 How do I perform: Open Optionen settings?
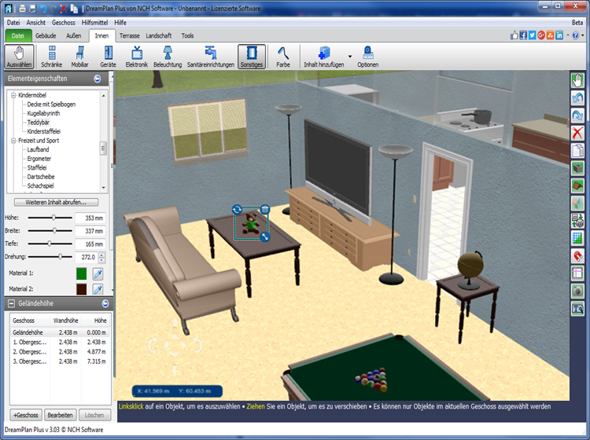(x=367, y=57)
